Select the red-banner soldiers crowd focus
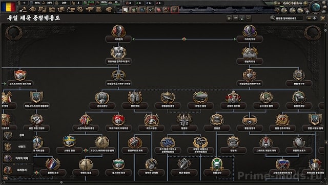This screenshot has height=185, width=328. [233, 101]
